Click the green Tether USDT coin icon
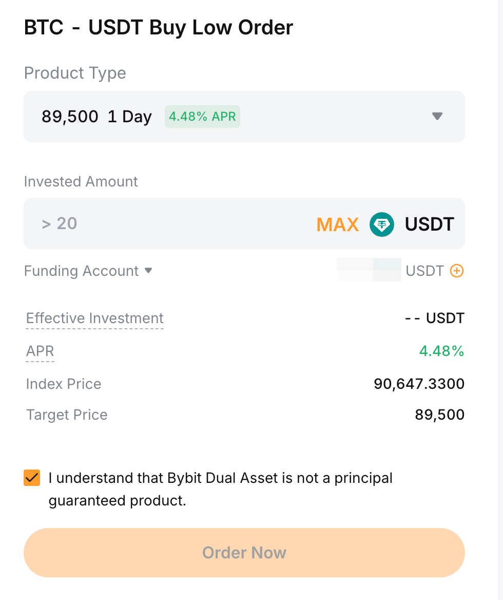Viewport: 503px width, 600px height. [382, 224]
